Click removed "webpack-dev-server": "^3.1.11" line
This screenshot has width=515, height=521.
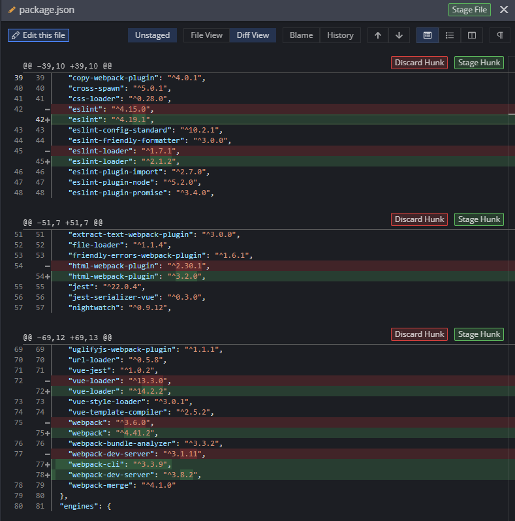coord(283,454)
